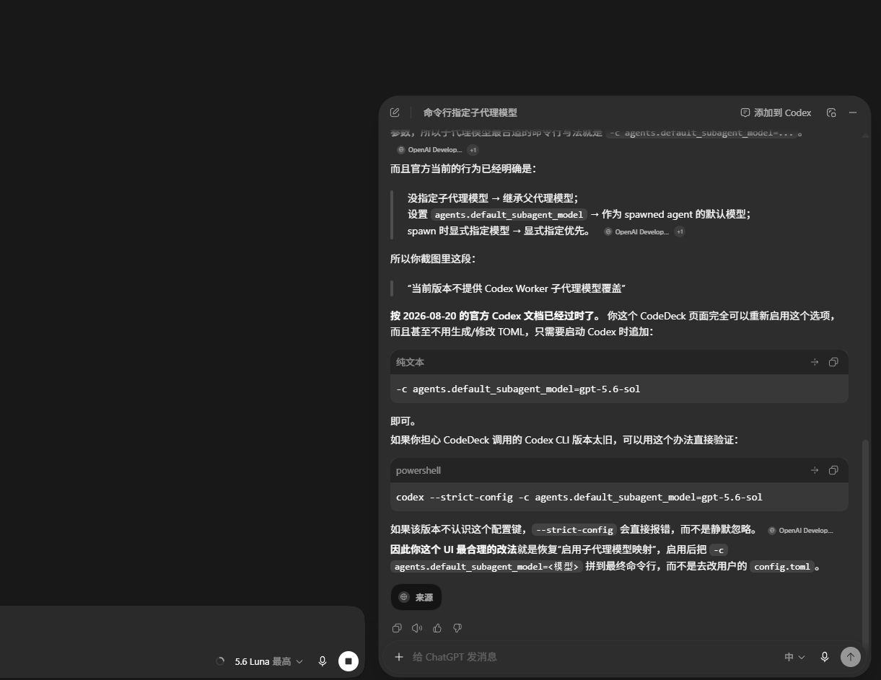
Task: Open the pop-out window icon beside 添加到 Codex
Action: coord(831,112)
